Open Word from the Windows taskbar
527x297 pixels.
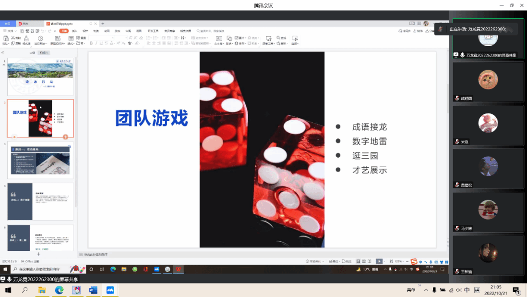tap(93, 290)
